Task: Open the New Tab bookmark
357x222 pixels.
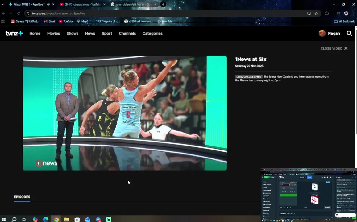Action: (164, 21)
